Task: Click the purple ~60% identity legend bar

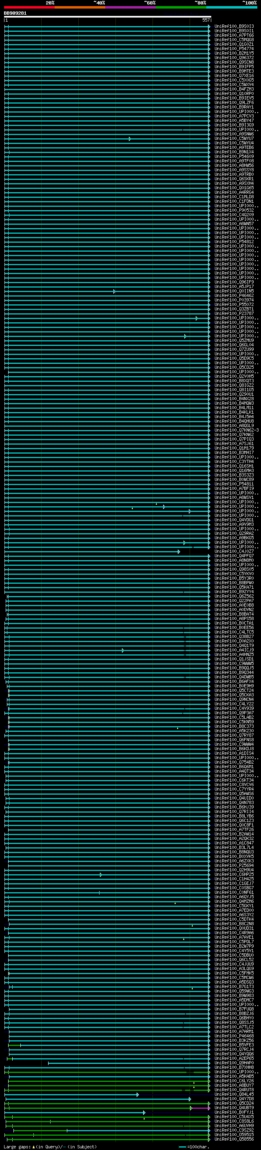Action: point(131,7)
